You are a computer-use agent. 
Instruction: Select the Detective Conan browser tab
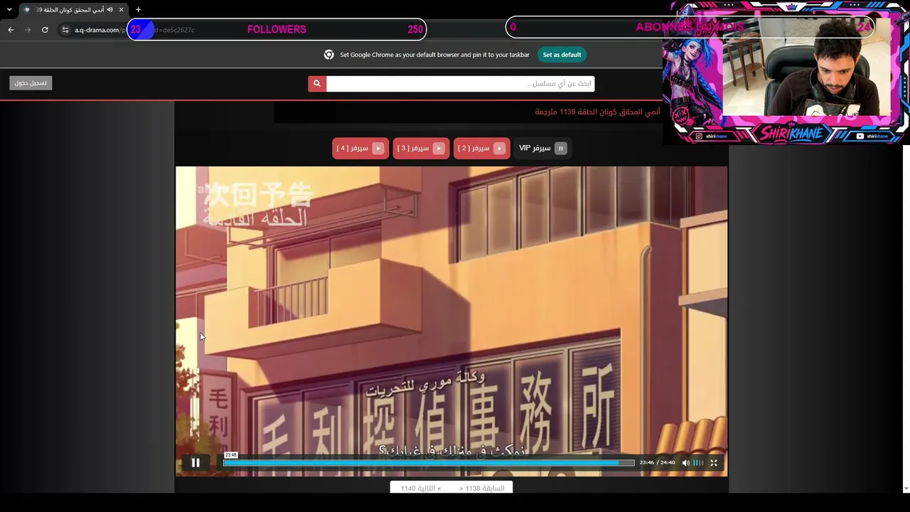[x=73, y=10]
